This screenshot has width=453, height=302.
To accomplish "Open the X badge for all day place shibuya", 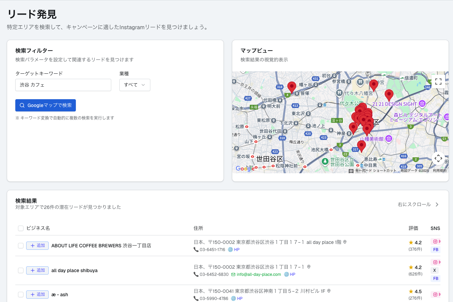I will click(435, 270).
